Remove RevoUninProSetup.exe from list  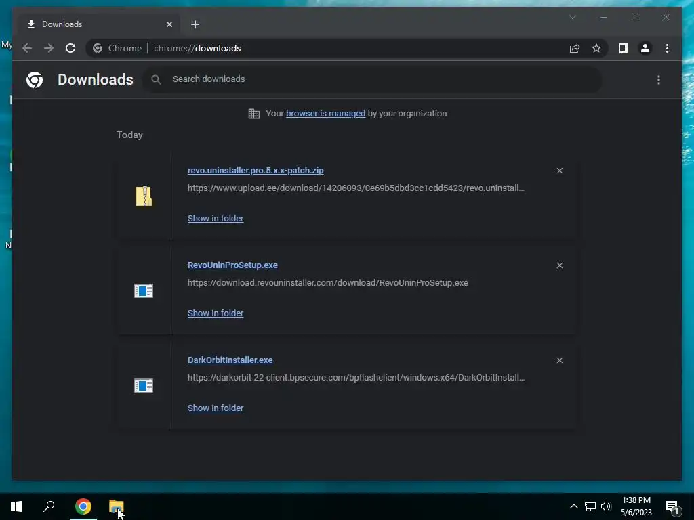click(x=560, y=265)
